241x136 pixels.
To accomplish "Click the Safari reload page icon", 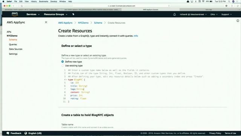I will [x=169, y=6].
